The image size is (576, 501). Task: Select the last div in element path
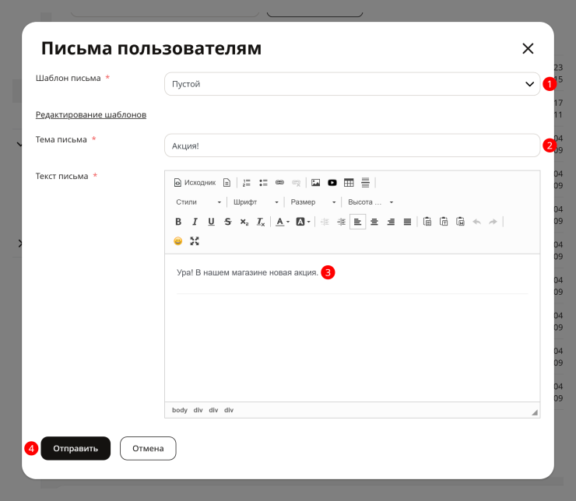coord(229,410)
